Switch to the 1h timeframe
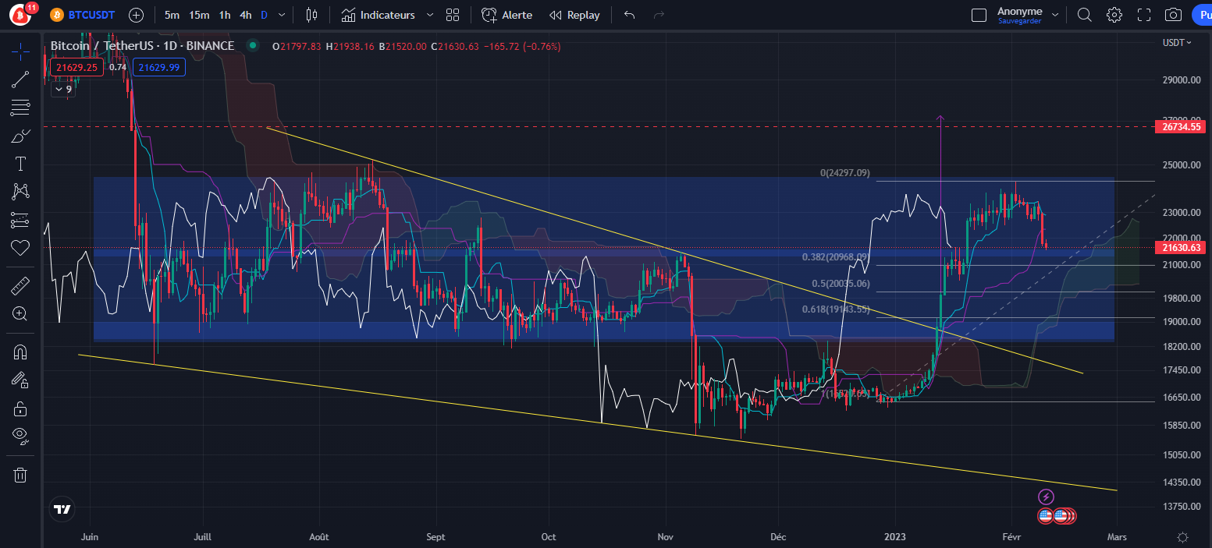The width and height of the screenshot is (1212, 548). pyautogui.click(x=224, y=14)
